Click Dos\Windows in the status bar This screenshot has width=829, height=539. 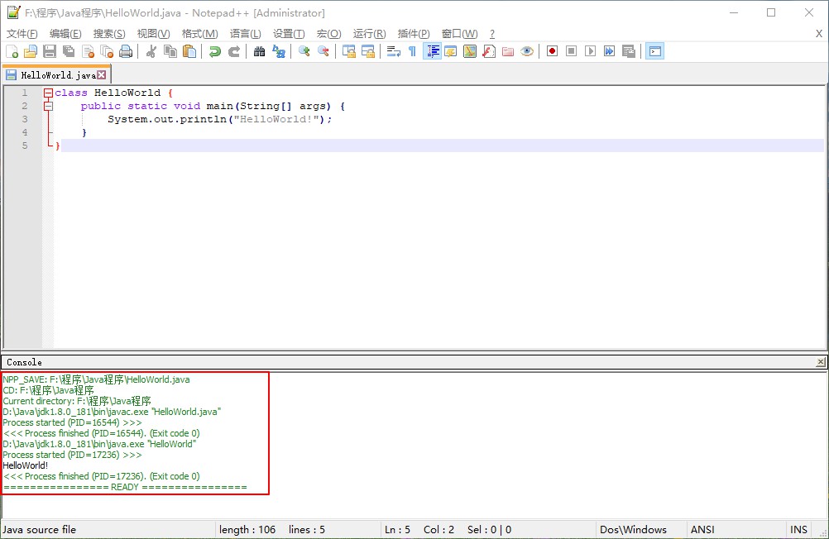[x=634, y=529]
